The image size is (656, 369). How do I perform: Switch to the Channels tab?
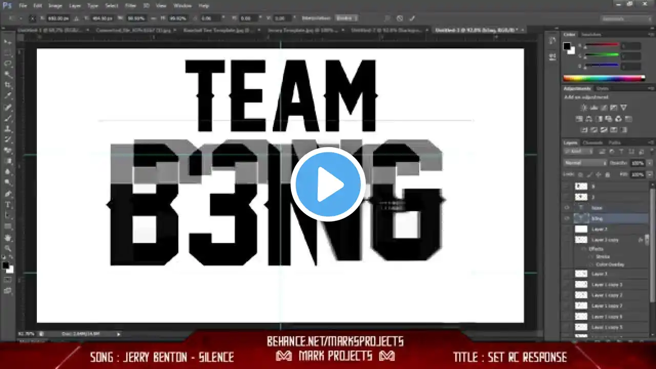[x=593, y=143]
